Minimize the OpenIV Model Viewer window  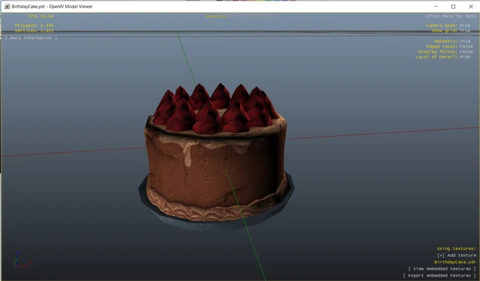(x=436, y=7)
